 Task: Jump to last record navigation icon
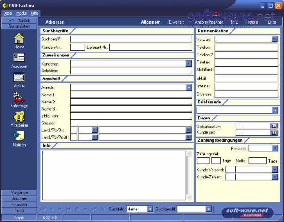[68, 209]
